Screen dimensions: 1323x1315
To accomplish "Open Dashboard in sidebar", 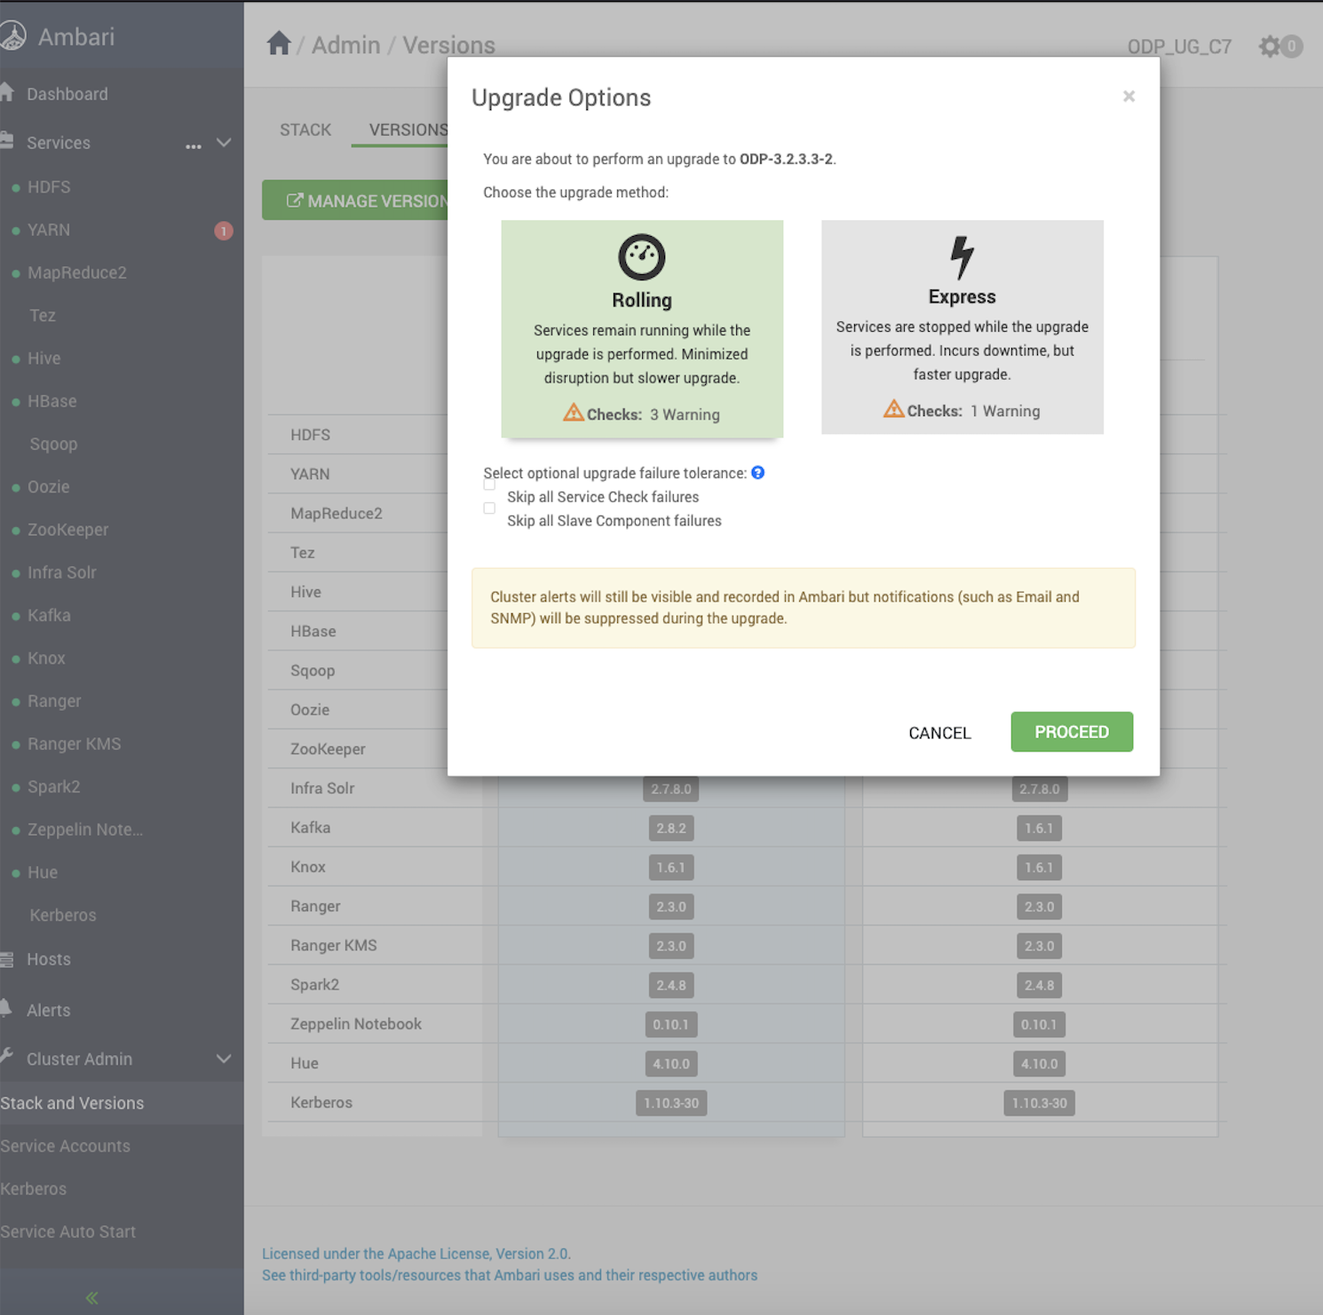I will click(x=67, y=94).
